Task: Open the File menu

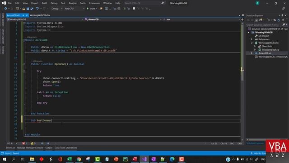Action: [x=10, y=3]
